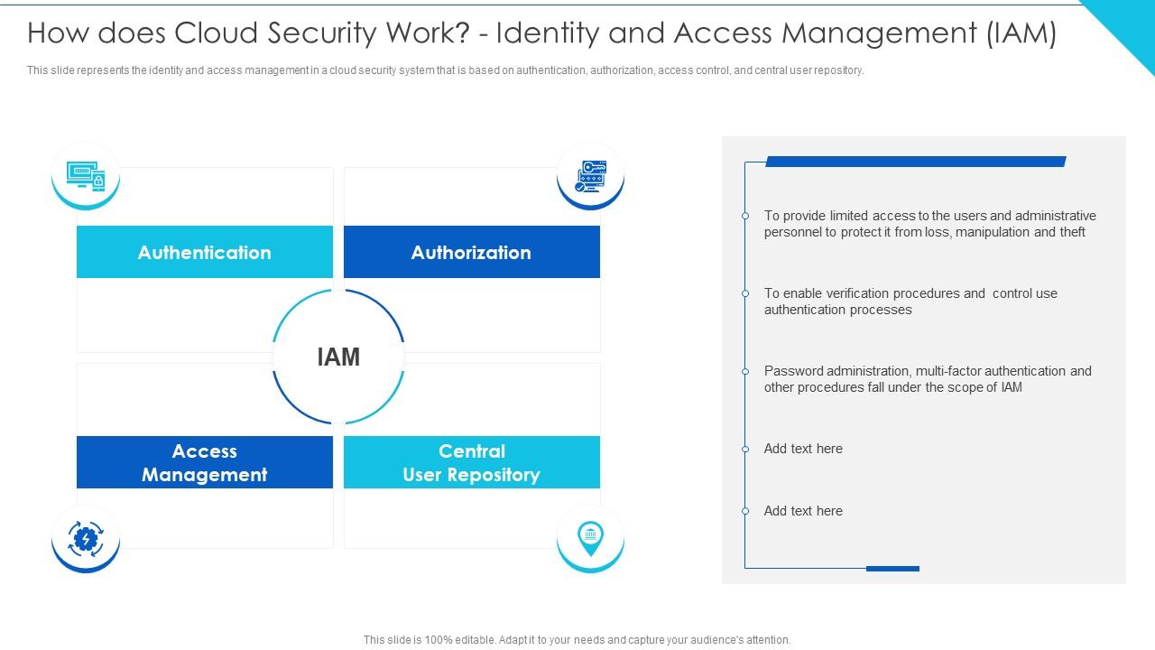Select the Central User Repository label box
Image resolution: width=1155 pixels, height=650 pixels.
pyautogui.click(x=471, y=462)
